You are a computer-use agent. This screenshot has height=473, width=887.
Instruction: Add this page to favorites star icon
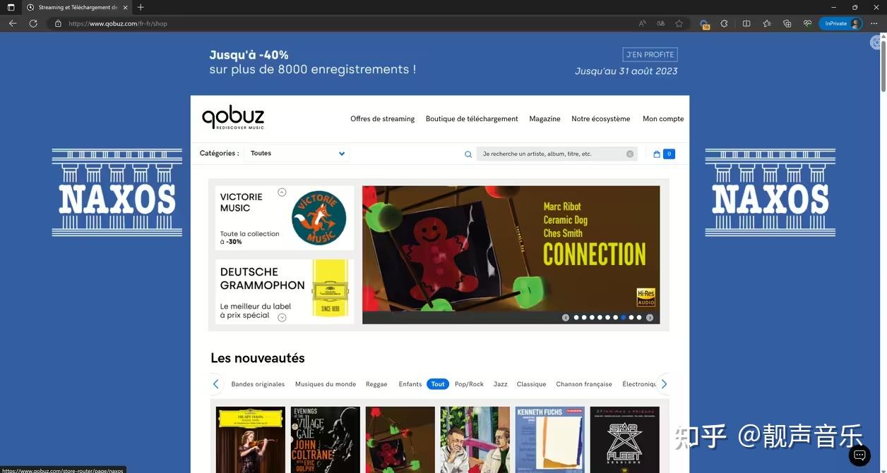point(679,23)
